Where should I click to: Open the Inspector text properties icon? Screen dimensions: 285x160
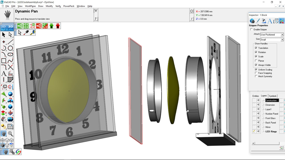[x=270, y=21]
